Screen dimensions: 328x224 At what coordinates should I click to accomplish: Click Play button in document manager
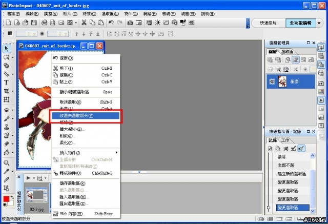[29, 178]
